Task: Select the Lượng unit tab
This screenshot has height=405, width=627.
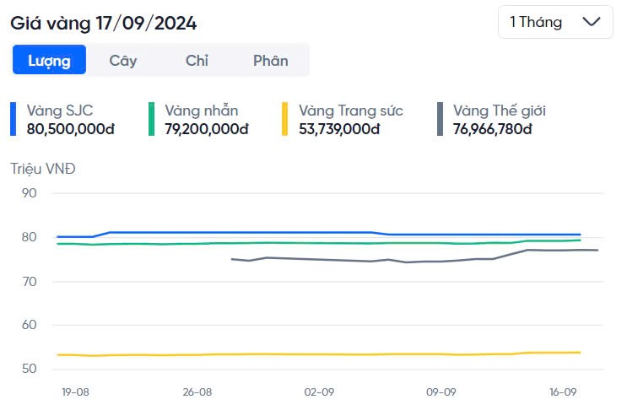Action: tap(49, 61)
